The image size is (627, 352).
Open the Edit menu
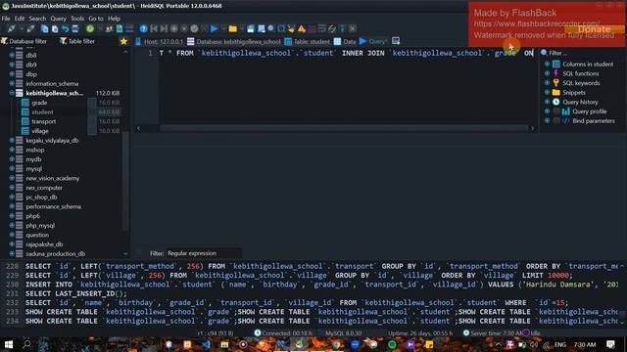tap(20, 19)
